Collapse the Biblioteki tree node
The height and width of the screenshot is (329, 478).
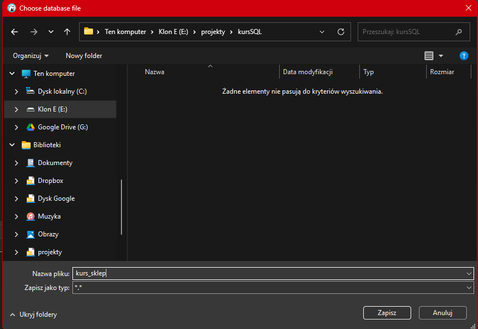pos(12,145)
